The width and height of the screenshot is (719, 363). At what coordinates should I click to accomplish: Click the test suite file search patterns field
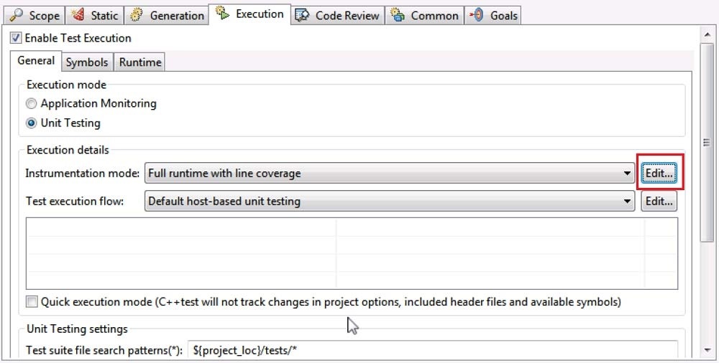(x=432, y=351)
